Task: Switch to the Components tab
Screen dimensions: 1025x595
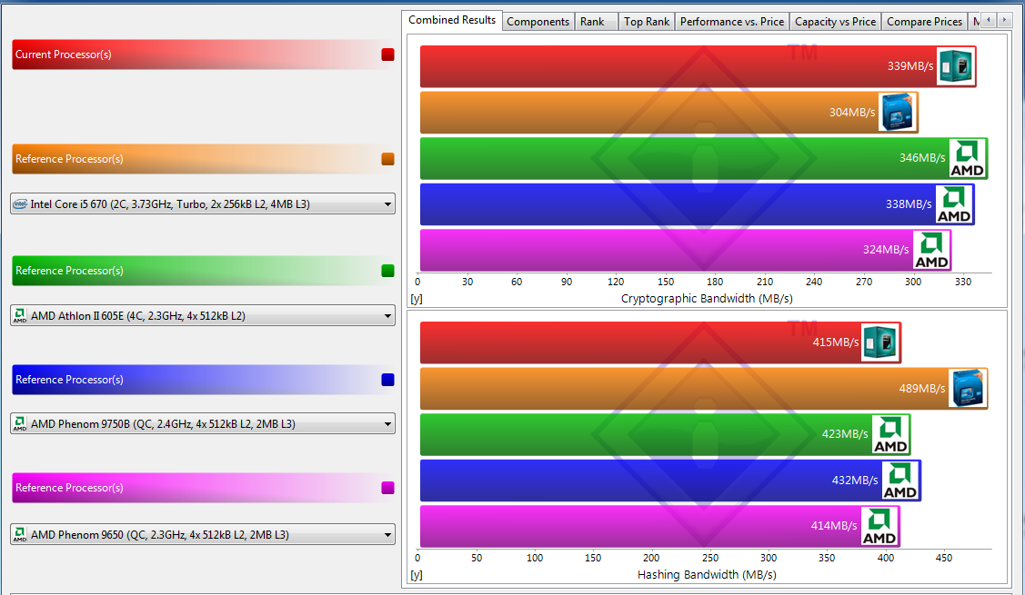Action: (538, 22)
